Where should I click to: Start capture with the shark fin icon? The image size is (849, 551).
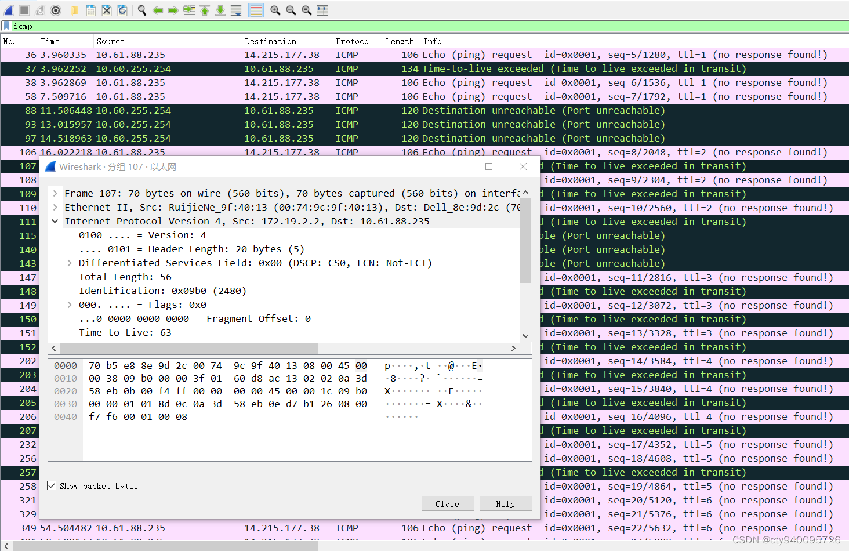point(9,10)
